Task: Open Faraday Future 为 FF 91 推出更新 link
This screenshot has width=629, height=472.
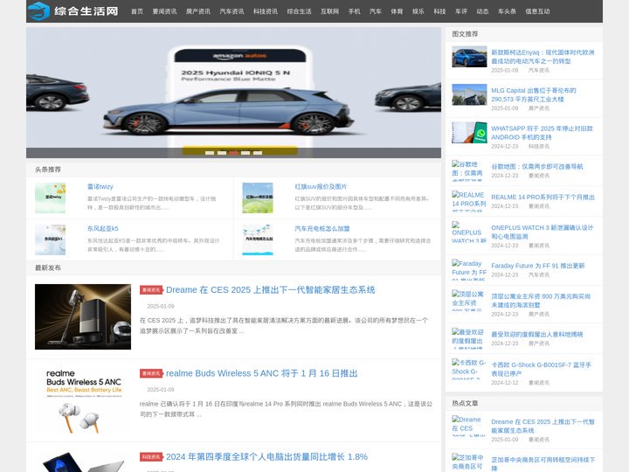Action: pos(537,266)
